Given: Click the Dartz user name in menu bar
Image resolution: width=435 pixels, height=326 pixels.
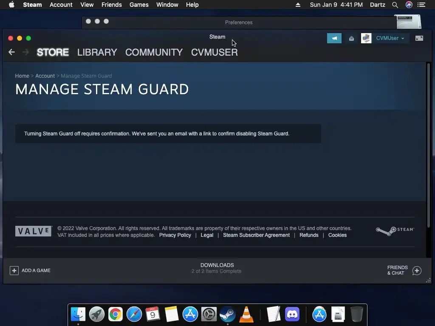Looking at the screenshot, I should click(x=378, y=5).
